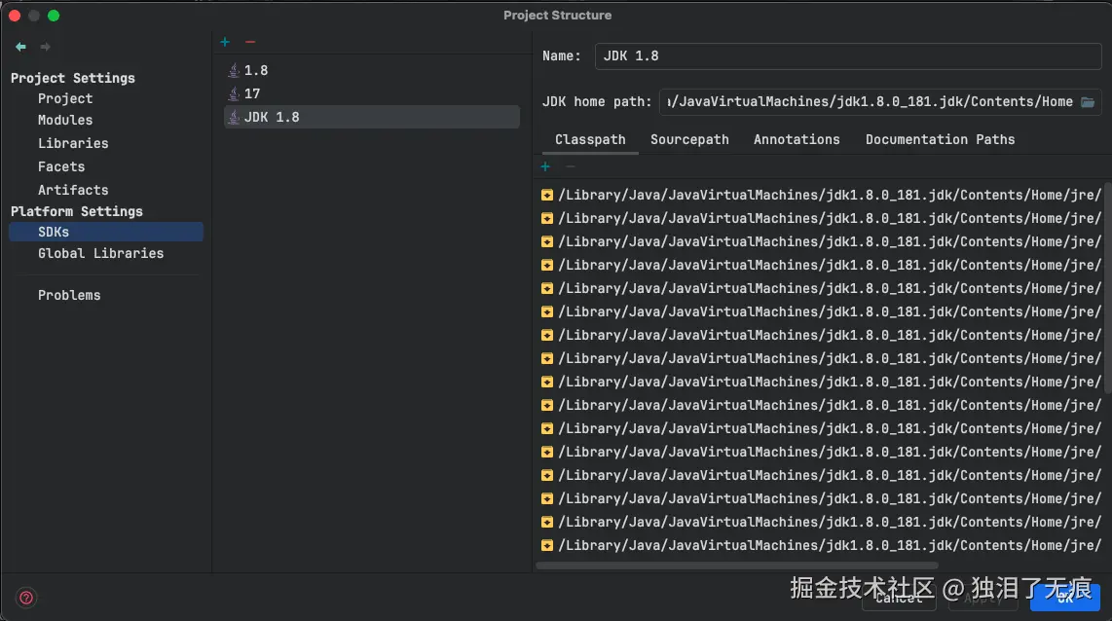Add a new SDK with plus icon
The image size is (1112, 621).
pyautogui.click(x=225, y=42)
